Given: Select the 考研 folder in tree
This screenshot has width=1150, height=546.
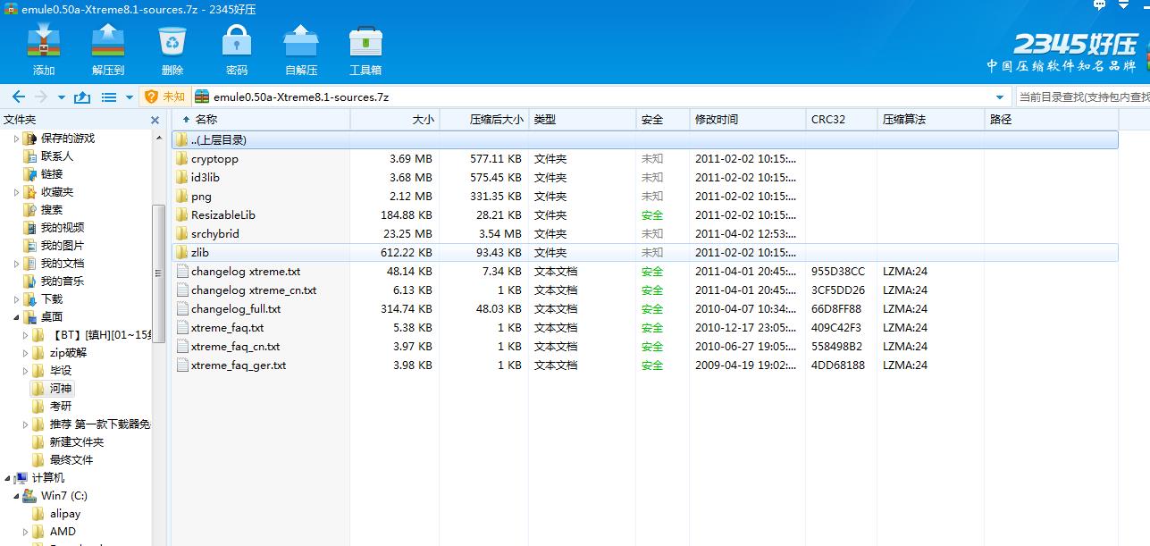Looking at the screenshot, I should [x=61, y=407].
